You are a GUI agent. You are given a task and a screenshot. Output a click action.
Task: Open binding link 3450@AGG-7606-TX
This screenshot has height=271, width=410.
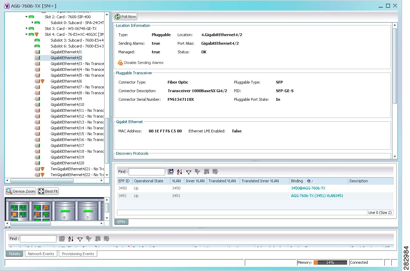308,188
